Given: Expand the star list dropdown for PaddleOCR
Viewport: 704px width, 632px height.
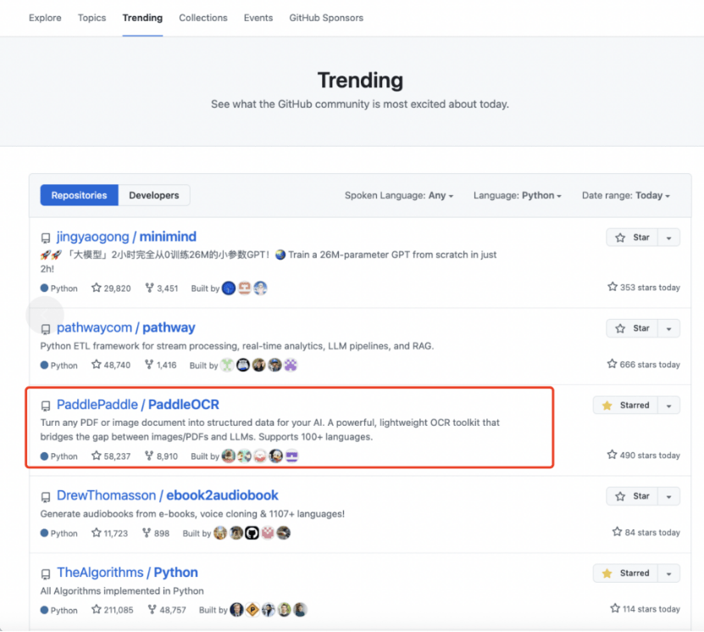Looking at the screenshot, I should (x=668, y=405).
